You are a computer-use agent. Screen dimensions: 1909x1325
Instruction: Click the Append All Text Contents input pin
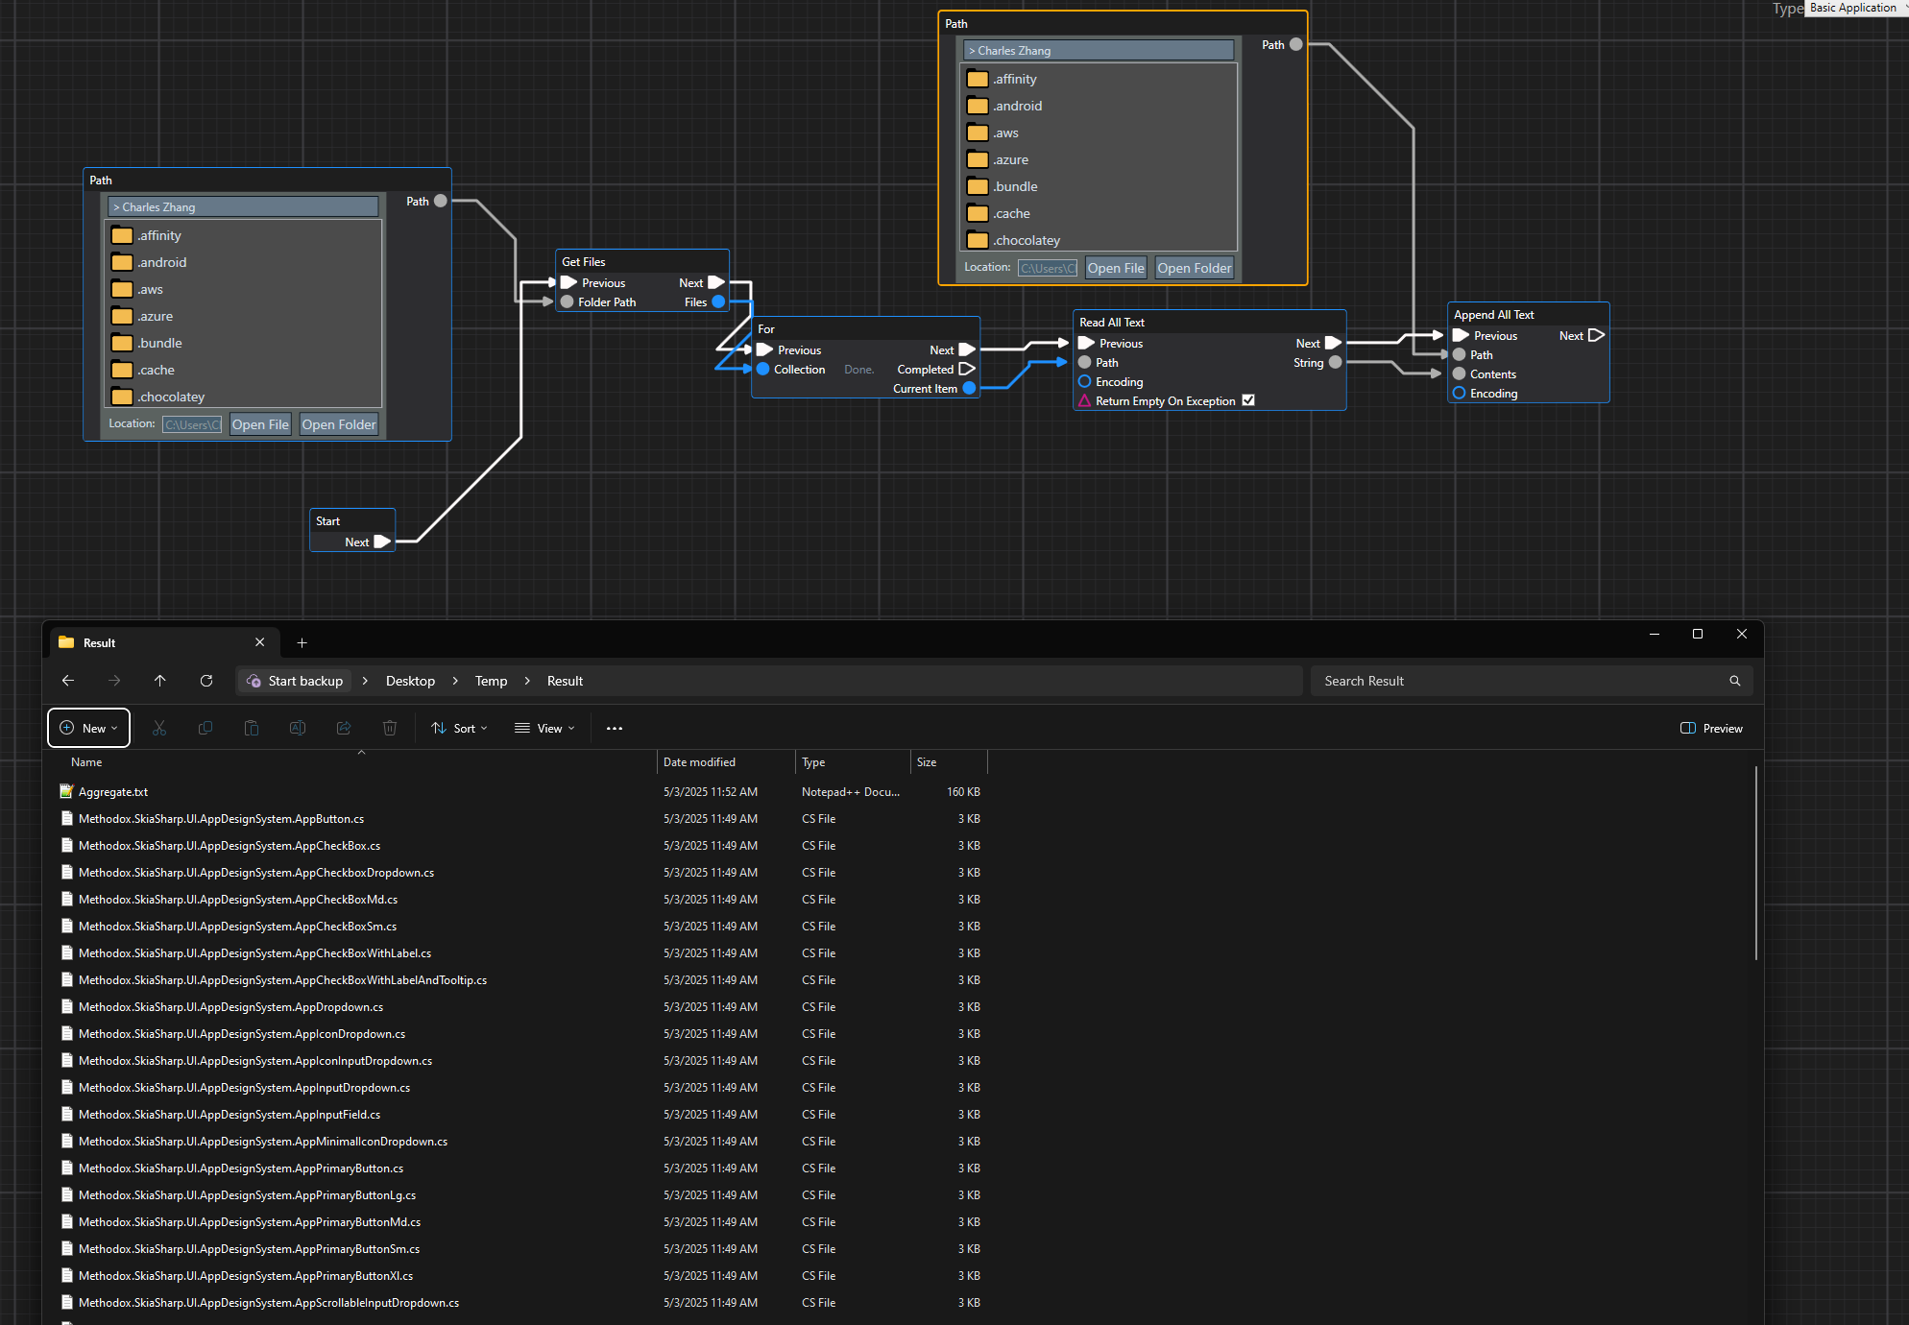tap(1460, 373)
